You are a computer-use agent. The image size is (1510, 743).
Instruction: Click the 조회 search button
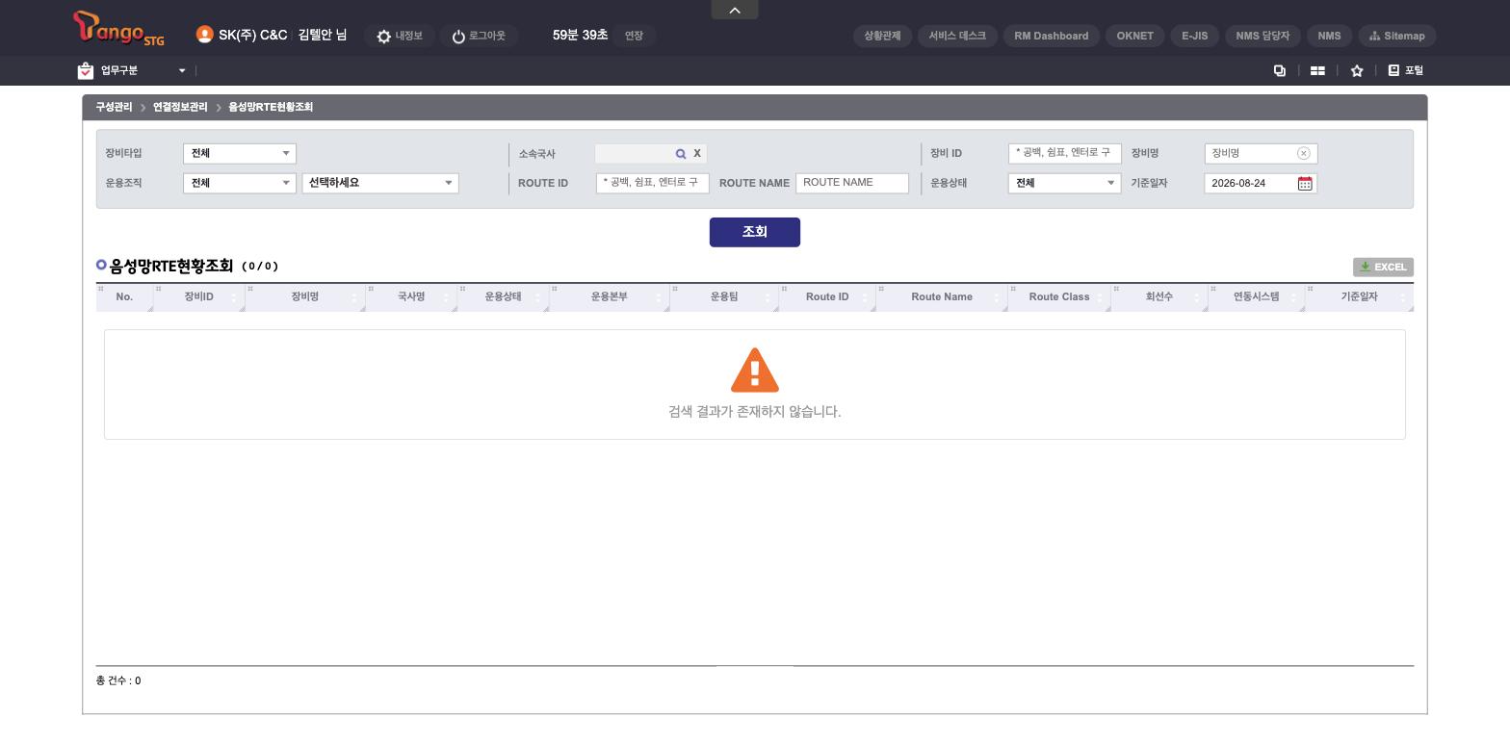click(x=755, y=232)
